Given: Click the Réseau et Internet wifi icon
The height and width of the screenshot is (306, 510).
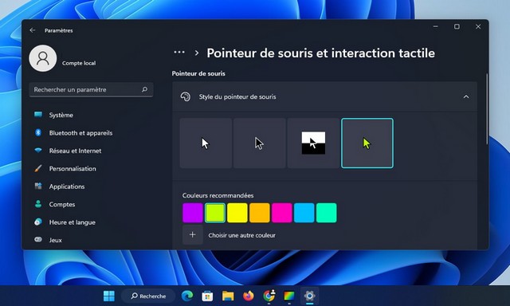Looking at the screenshot, I should point(38,151).
